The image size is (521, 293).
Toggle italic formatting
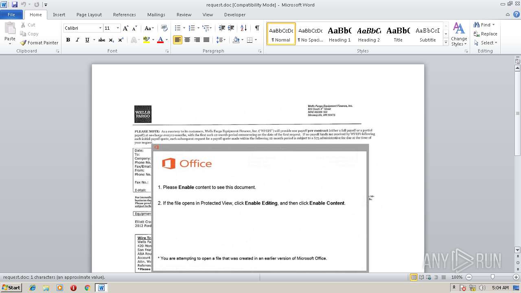(77, 40)
